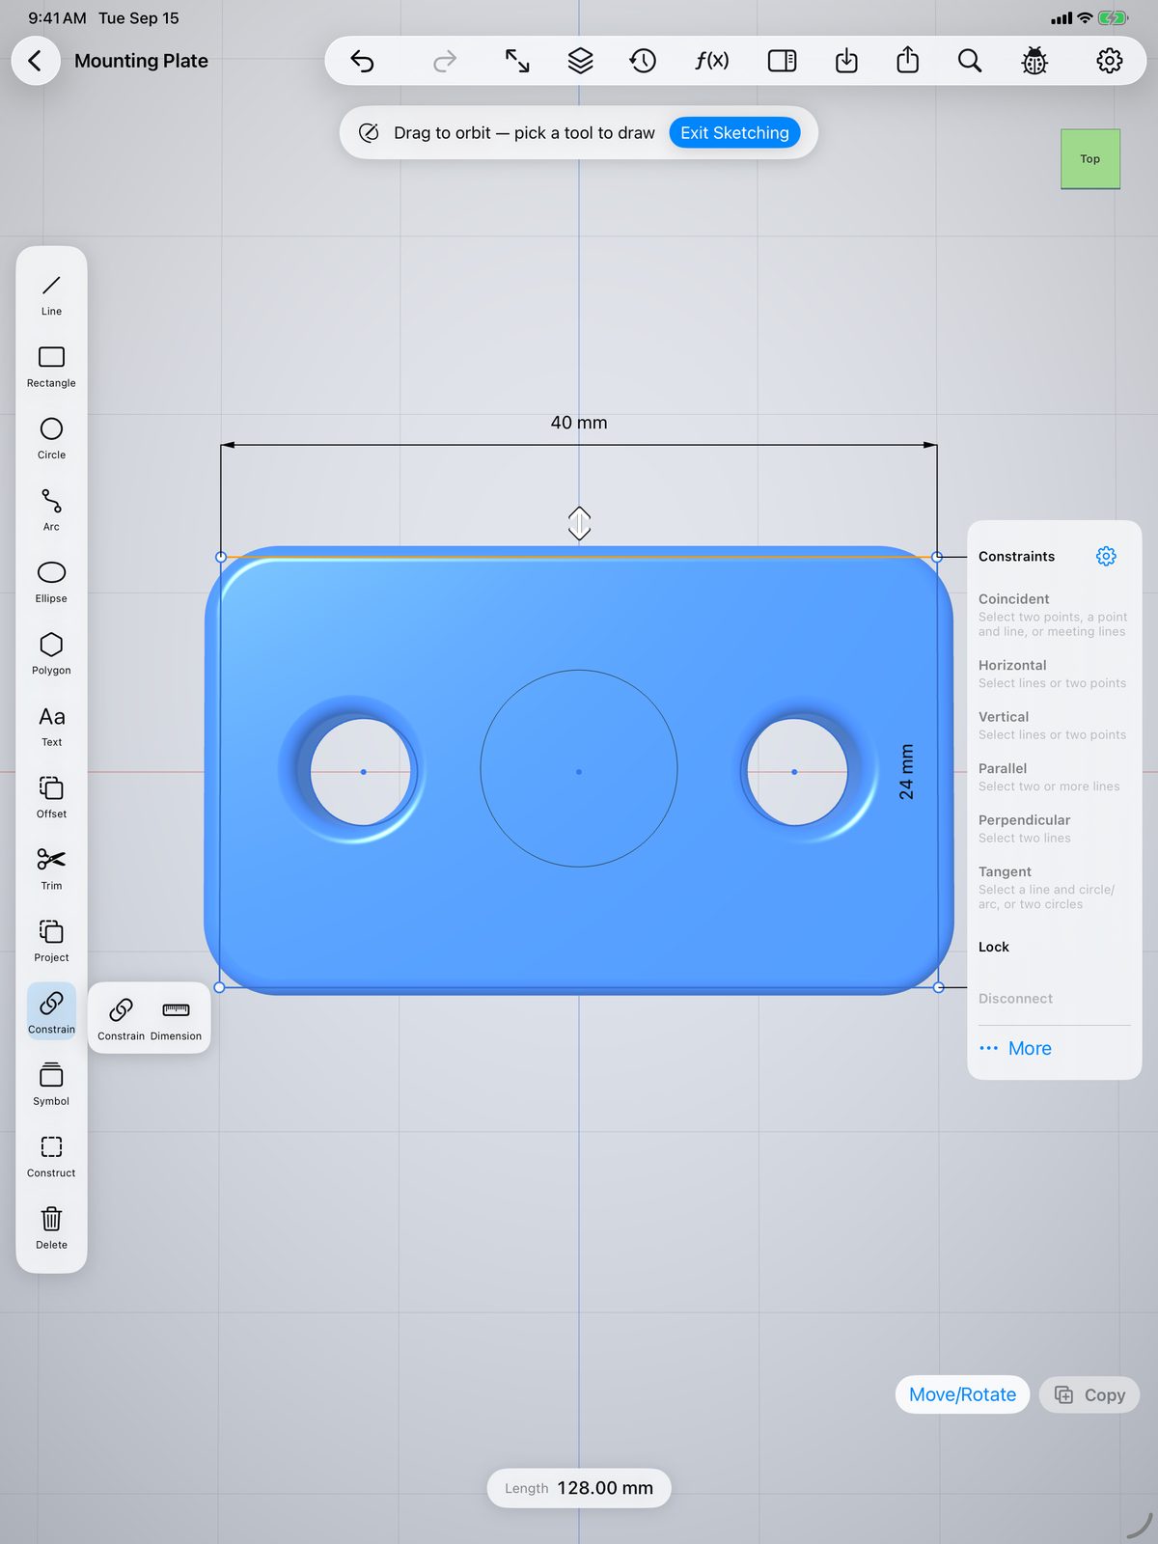Apply the Coincident constraint
Viewport: 1158px width, 1544px height.
point(1054,614)
